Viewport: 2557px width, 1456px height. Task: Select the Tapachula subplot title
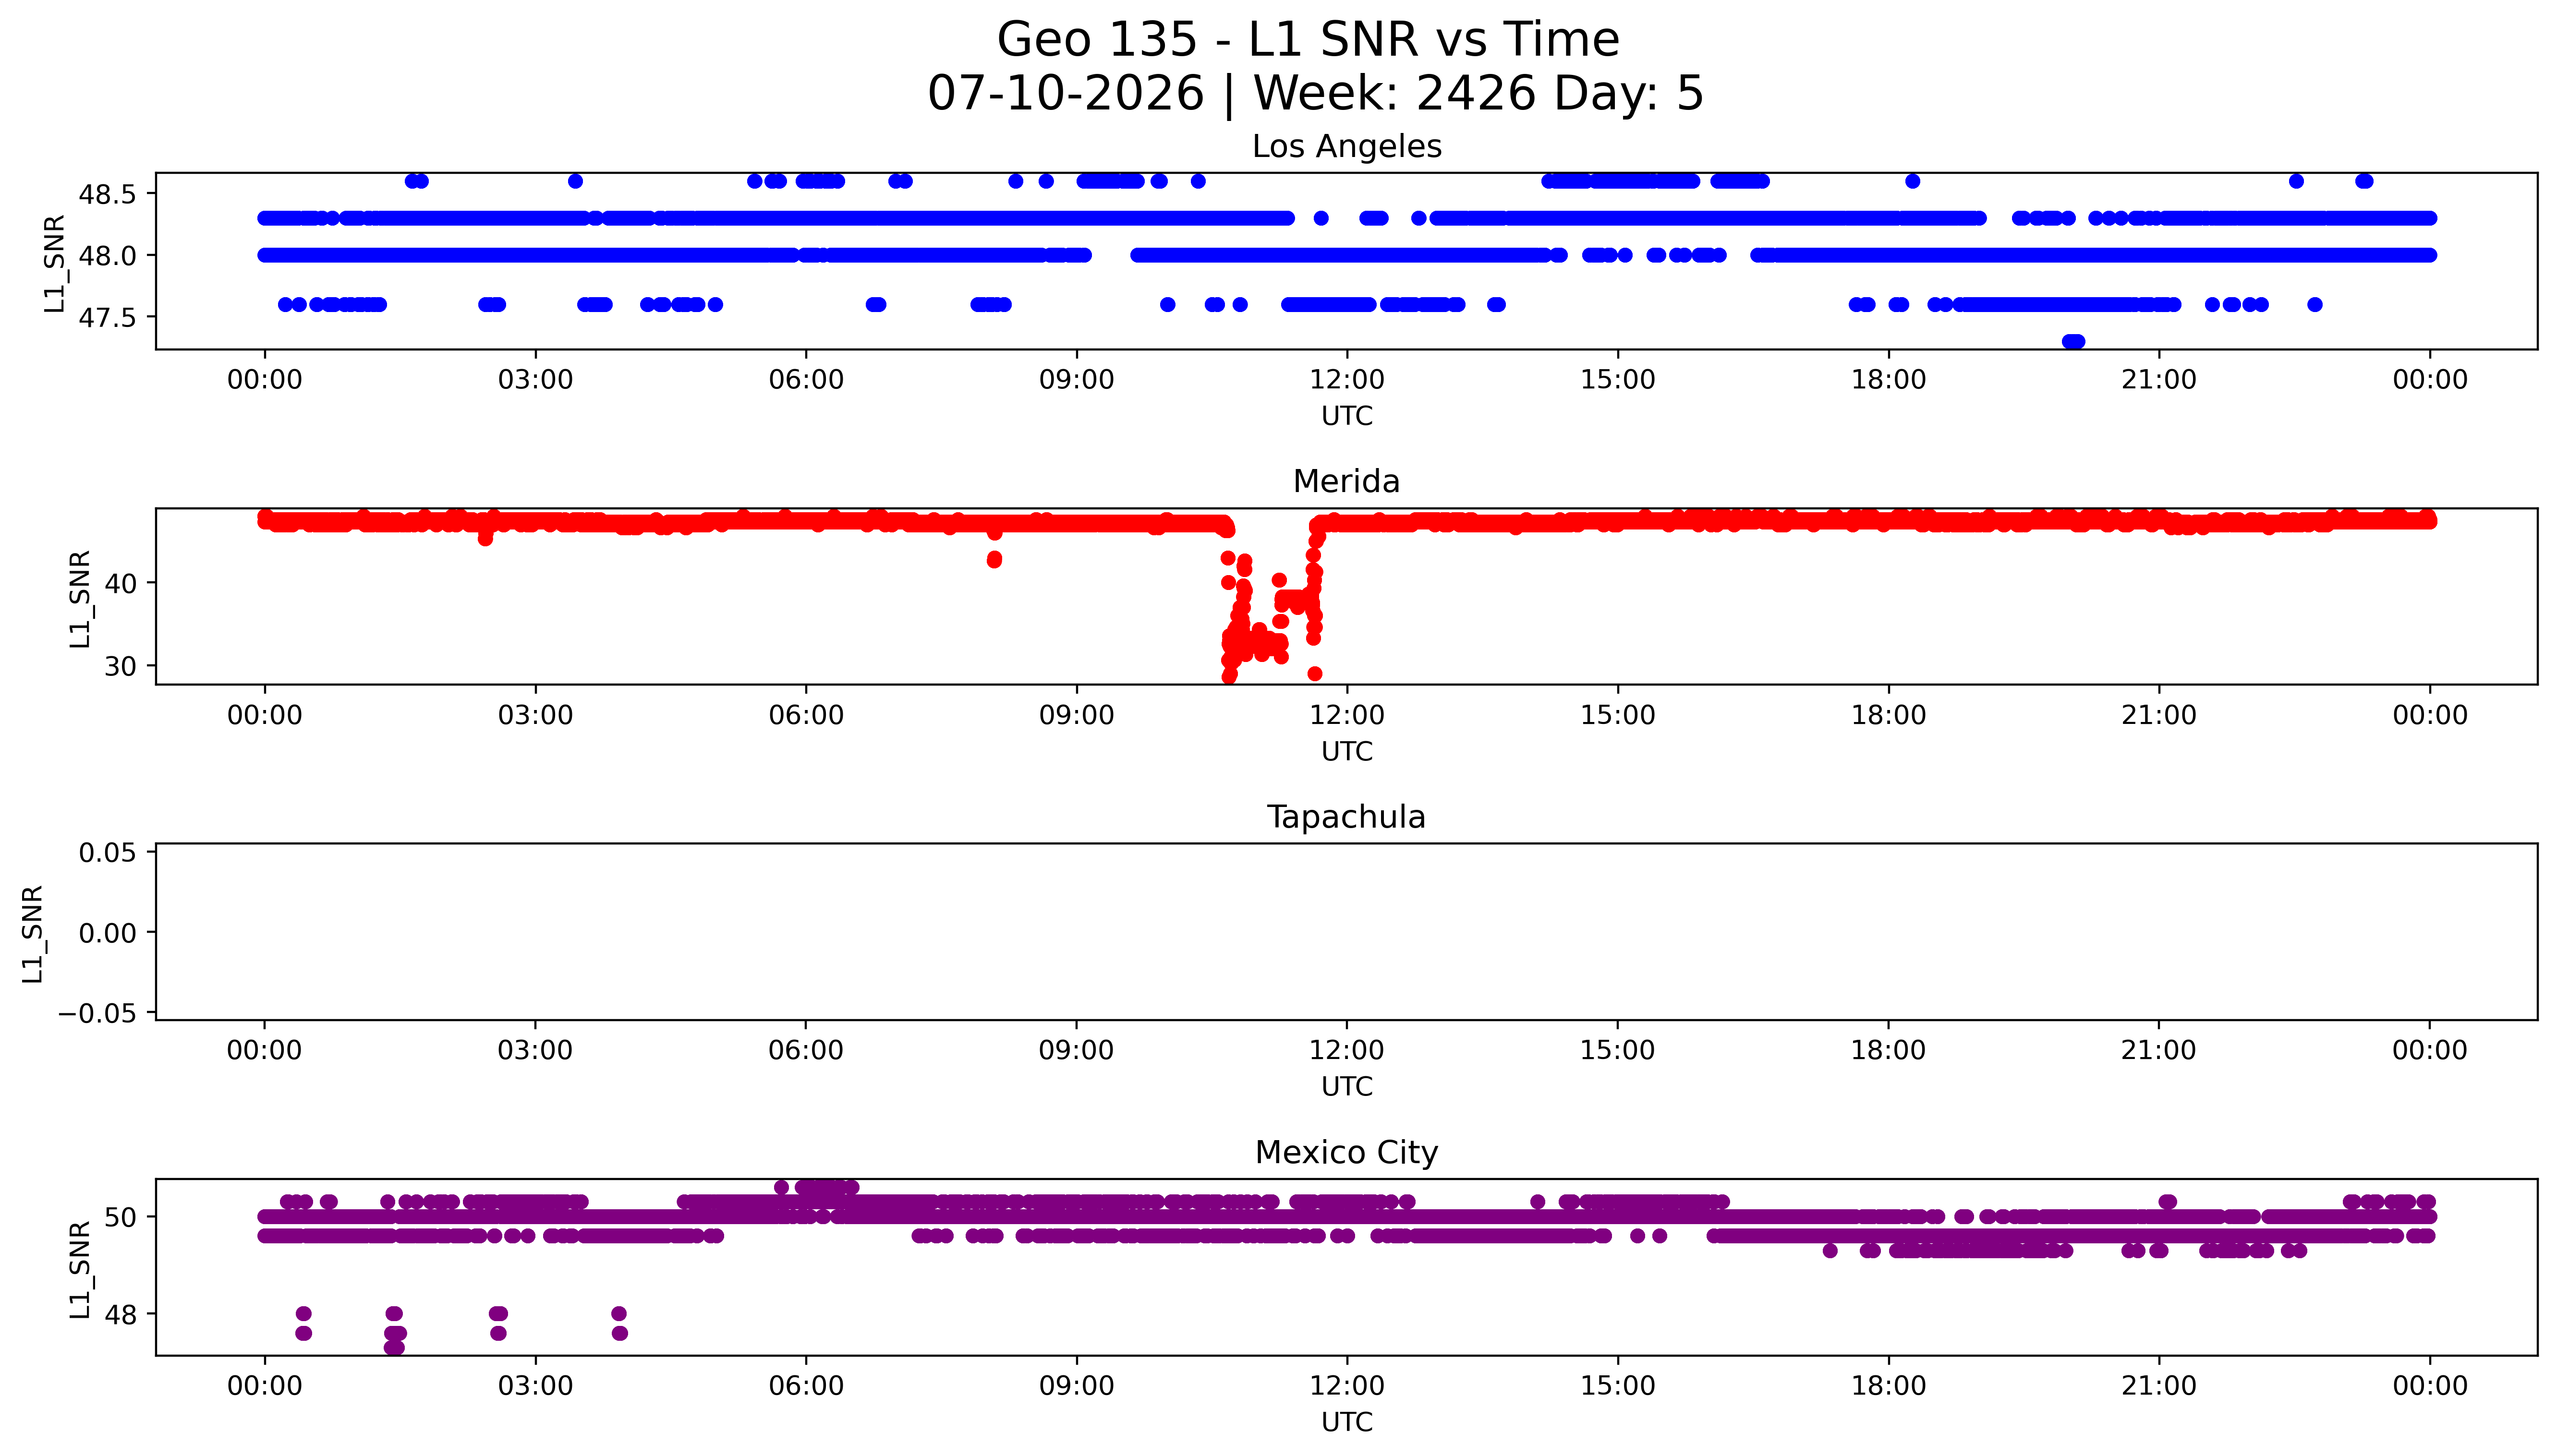click(1346, 817)
